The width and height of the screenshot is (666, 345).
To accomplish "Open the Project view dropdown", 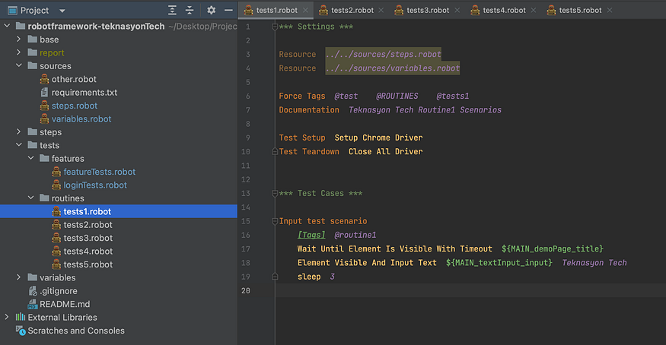I will tap(62, 11).
